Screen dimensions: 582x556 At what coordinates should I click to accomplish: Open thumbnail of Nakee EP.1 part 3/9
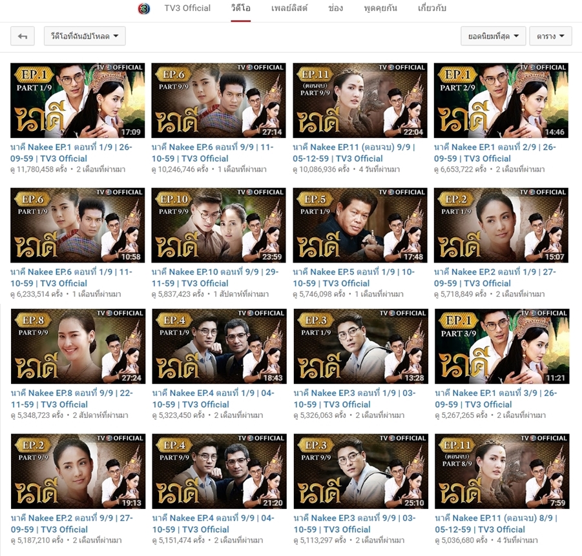[x=502, y=346]
